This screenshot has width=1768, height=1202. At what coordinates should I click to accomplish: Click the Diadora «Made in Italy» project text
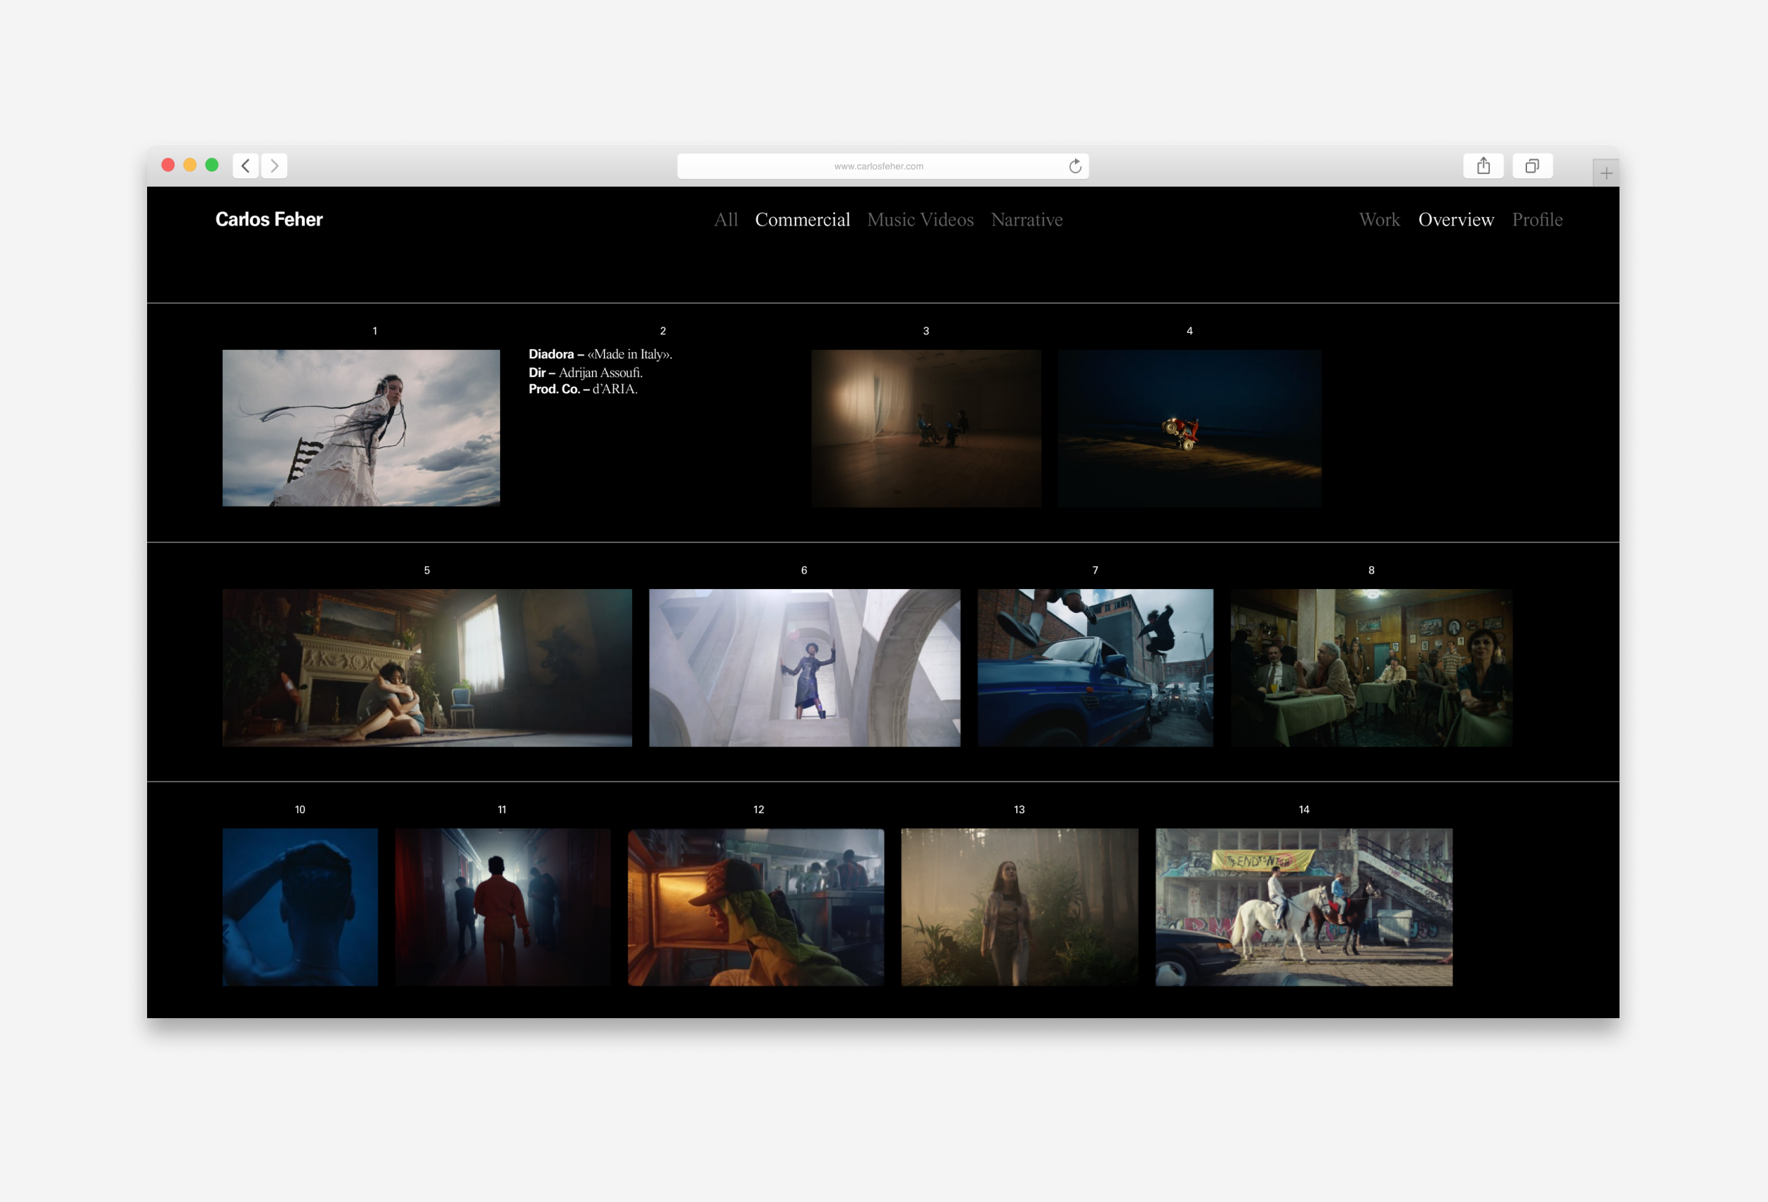(x=600, y=354)
